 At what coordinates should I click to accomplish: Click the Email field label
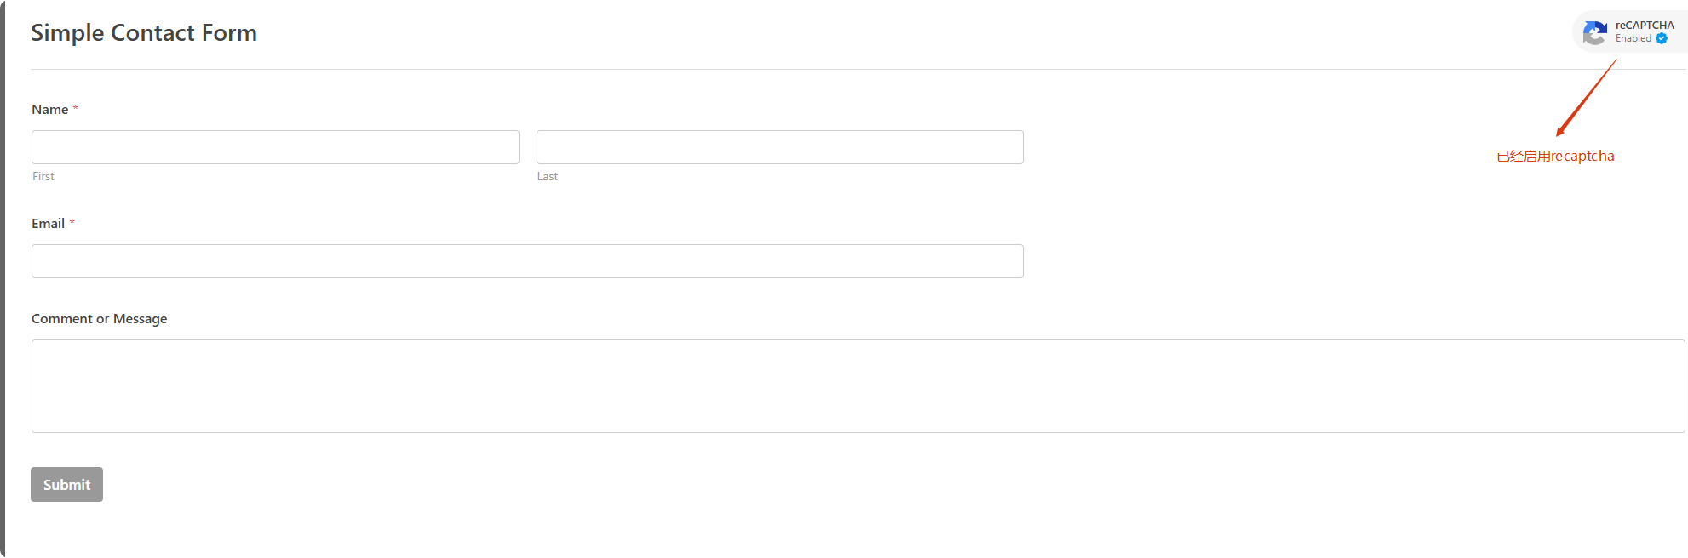tap(48, 223)
